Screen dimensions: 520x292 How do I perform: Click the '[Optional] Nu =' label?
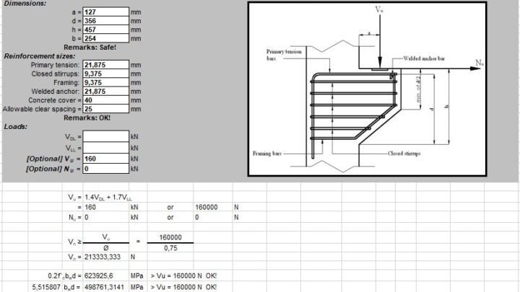[x=53, y=169]
